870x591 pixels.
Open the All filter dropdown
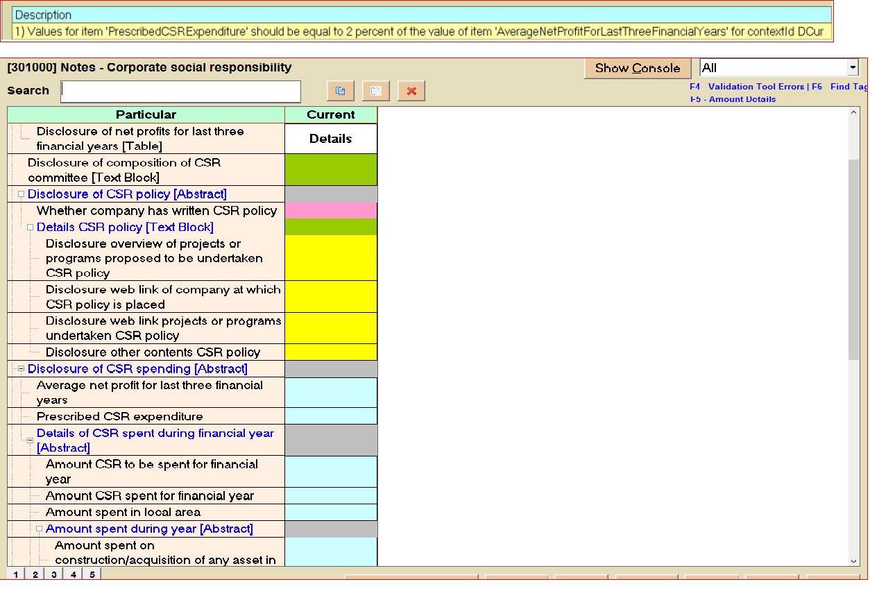[x=852, y=68]
